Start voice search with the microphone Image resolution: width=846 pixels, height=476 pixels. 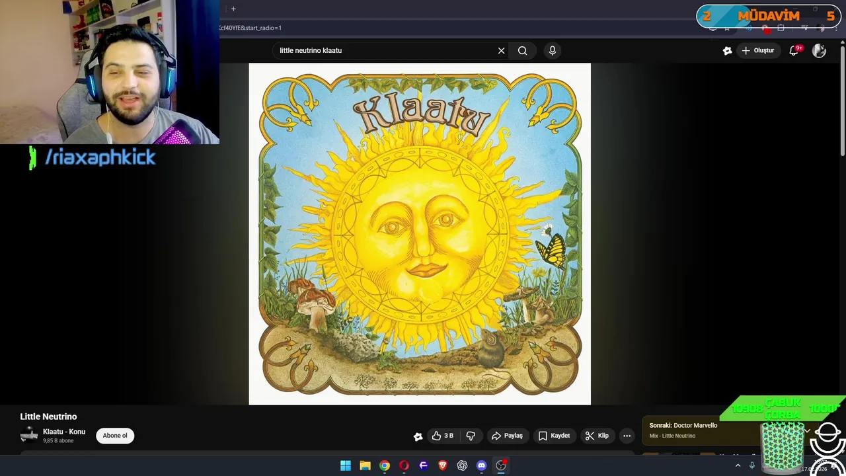click(x=553, y=50)
